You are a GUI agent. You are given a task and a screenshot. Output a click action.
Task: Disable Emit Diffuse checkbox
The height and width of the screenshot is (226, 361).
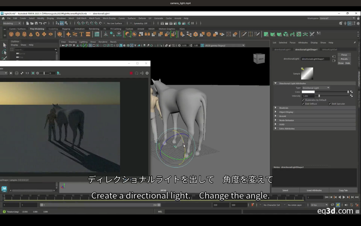coord(303,104)
